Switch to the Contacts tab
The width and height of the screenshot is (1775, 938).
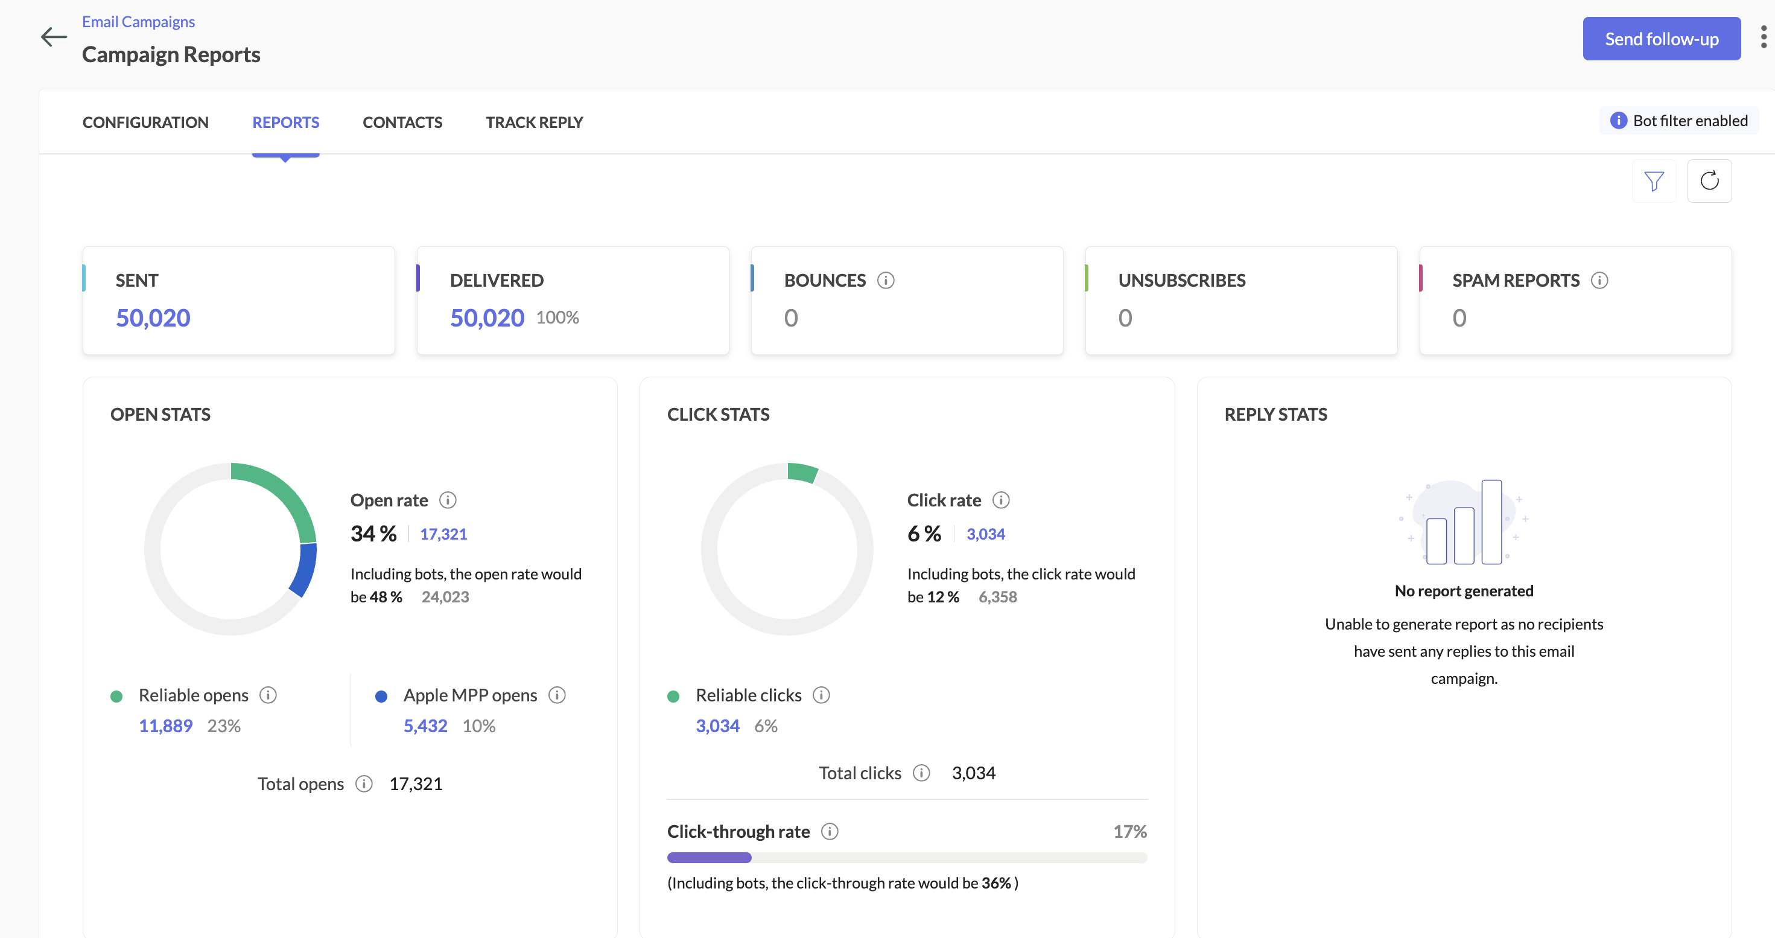pos(402,123)
